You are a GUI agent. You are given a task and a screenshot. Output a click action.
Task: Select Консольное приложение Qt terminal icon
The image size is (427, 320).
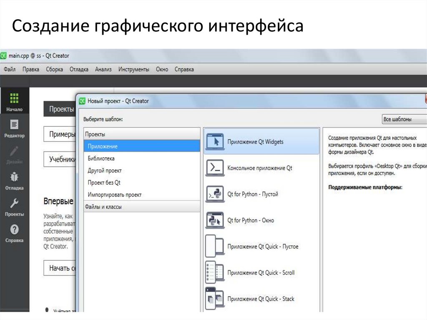coord(215,168)
